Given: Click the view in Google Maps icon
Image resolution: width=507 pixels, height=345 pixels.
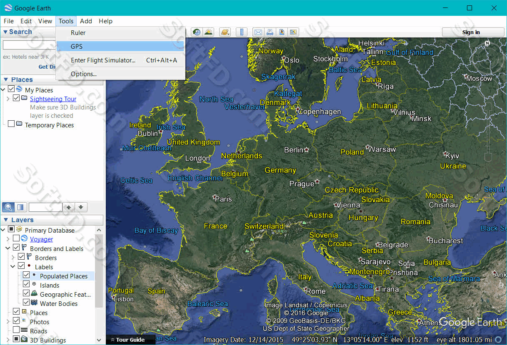Looking at the screenshot, I should [294, 32].
